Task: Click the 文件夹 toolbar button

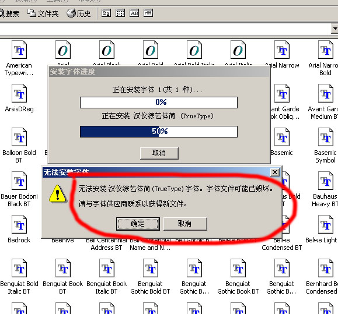Action: (43, 13)
